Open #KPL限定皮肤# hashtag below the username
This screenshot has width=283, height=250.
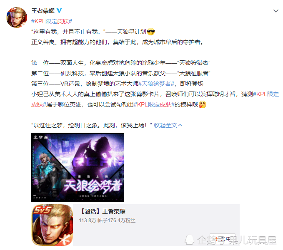point(52,21)
